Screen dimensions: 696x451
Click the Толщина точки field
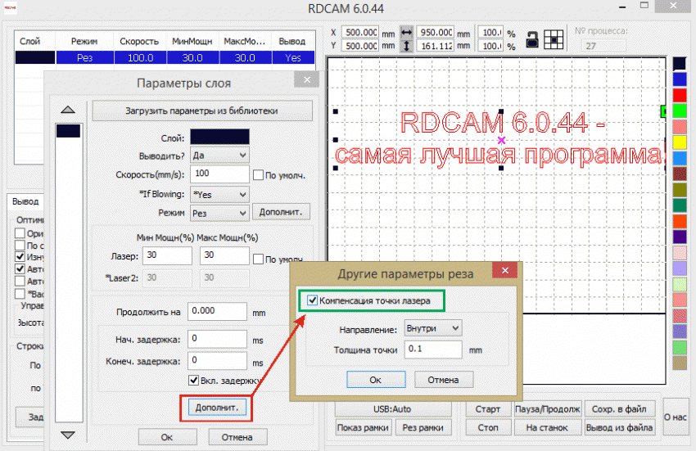click(x=433, y=350)
